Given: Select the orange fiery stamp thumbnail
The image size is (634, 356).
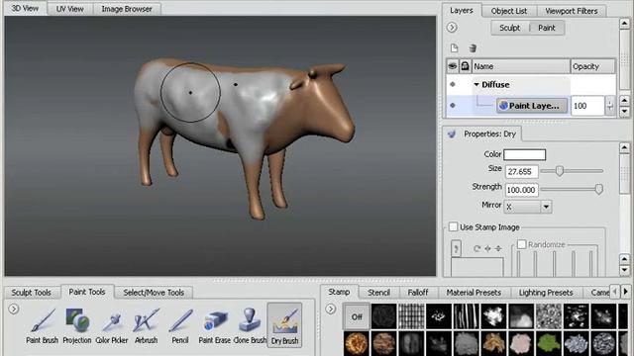Looking at the screenshot, I should [357, 343].
